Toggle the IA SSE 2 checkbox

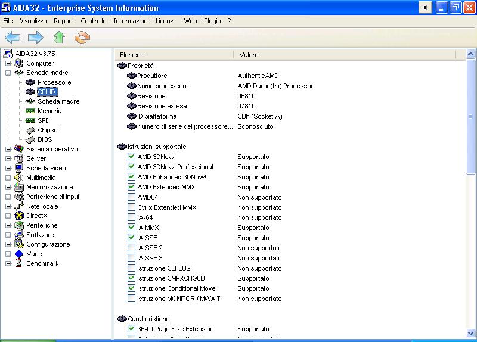click(131, 248)
